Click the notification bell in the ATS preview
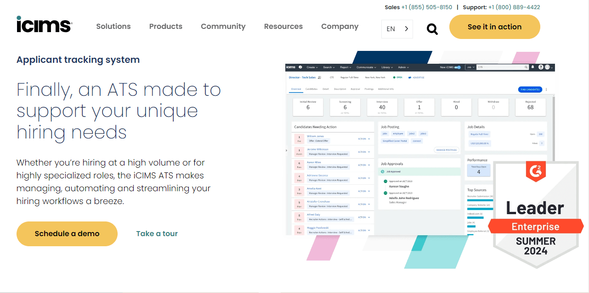 (533, 67)
